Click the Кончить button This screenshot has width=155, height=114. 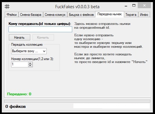pos(43,38)
